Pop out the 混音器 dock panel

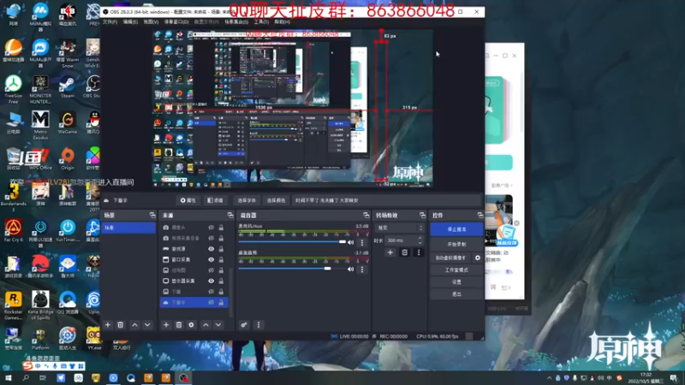tap(366, 216)
